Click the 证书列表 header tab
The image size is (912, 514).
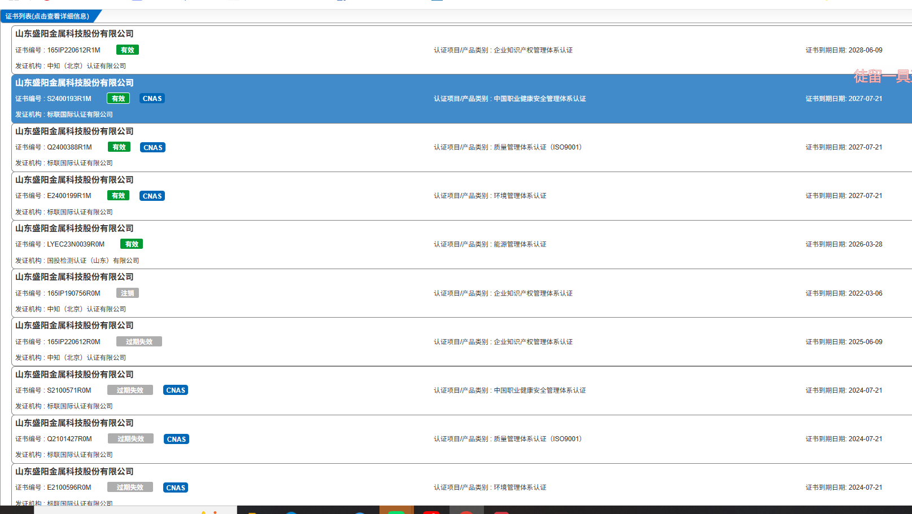tap(48, 16)
